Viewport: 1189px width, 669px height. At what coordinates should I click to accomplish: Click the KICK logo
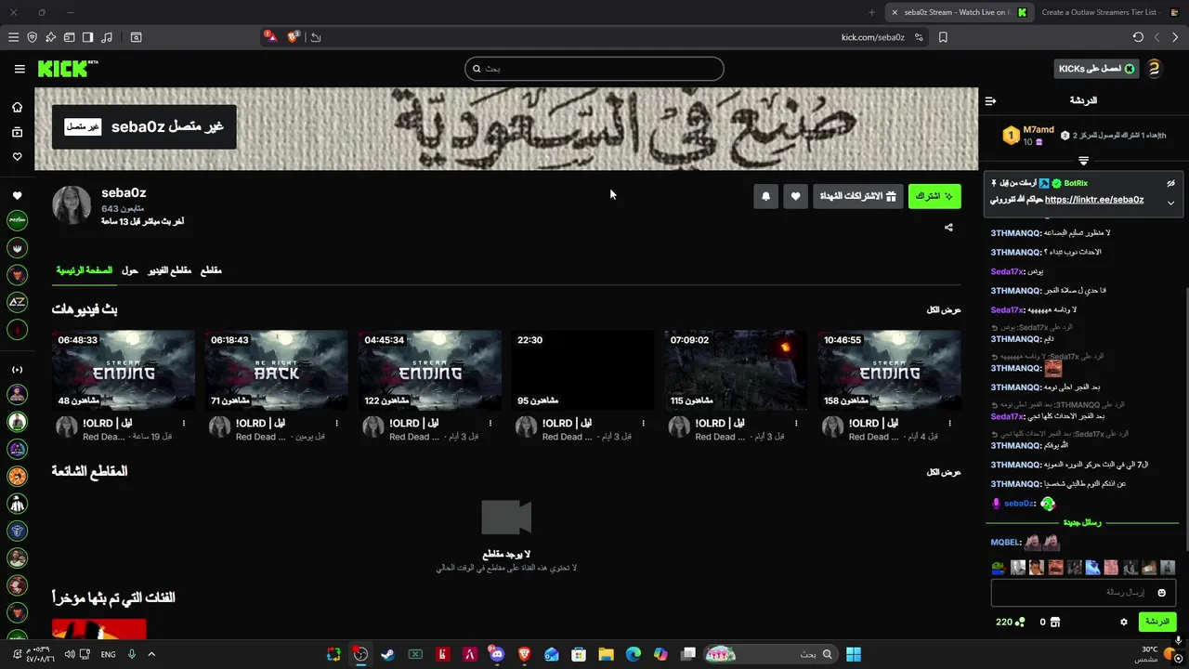(x=67, y=69)
